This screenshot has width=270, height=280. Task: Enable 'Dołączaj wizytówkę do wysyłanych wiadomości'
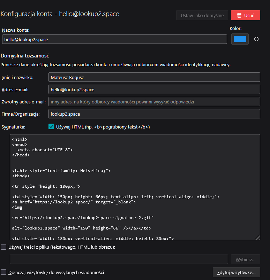click(3, 272)
